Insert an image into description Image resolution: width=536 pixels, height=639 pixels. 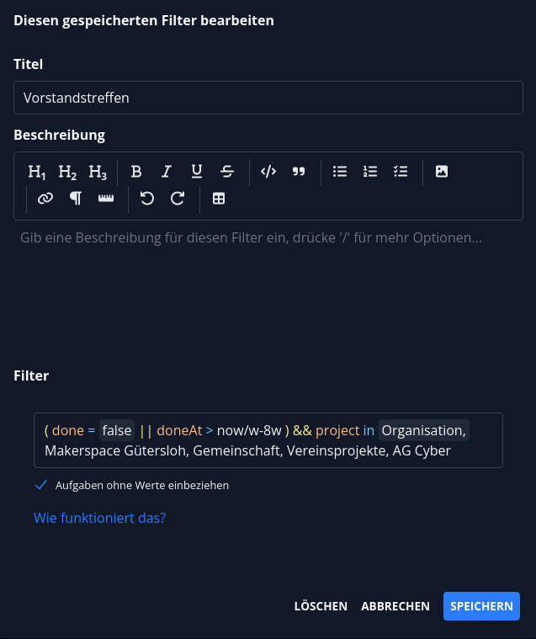pyautogui.click(x=442, y=172)
